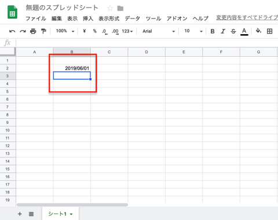
Task: Select row 19 header
Action: click(8, 200)
